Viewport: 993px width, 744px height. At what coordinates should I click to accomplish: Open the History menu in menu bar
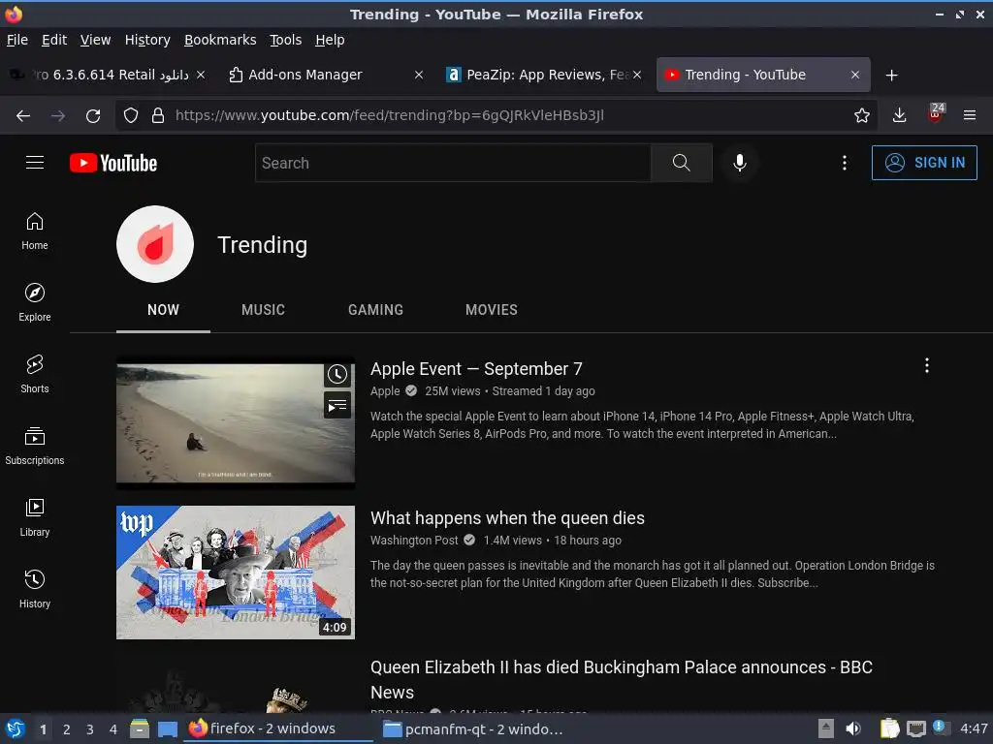pos(147,40)
